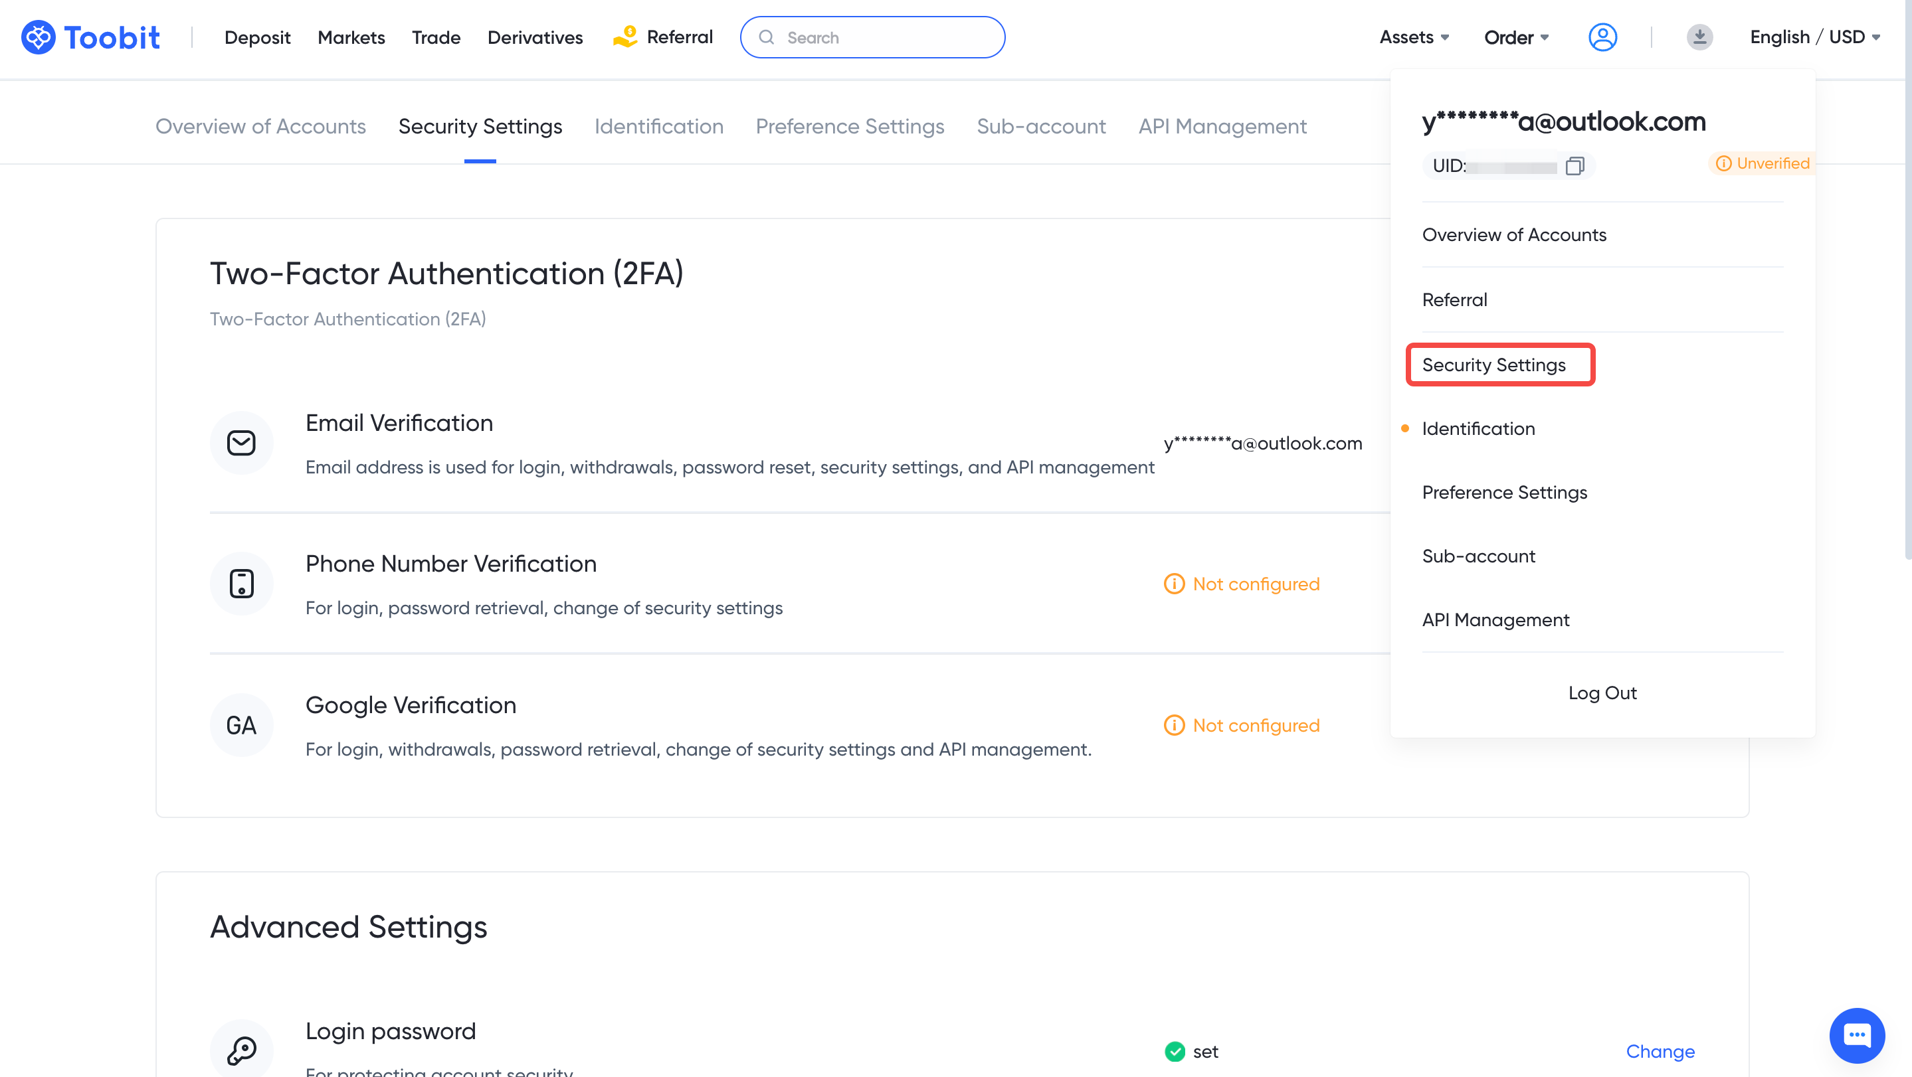Expand the Order dropdown

click(1515, 37)
